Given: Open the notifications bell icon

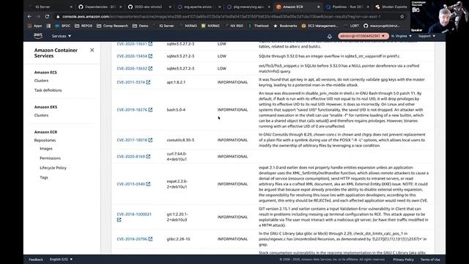Looking at the screenshot, I should [329, 36].
